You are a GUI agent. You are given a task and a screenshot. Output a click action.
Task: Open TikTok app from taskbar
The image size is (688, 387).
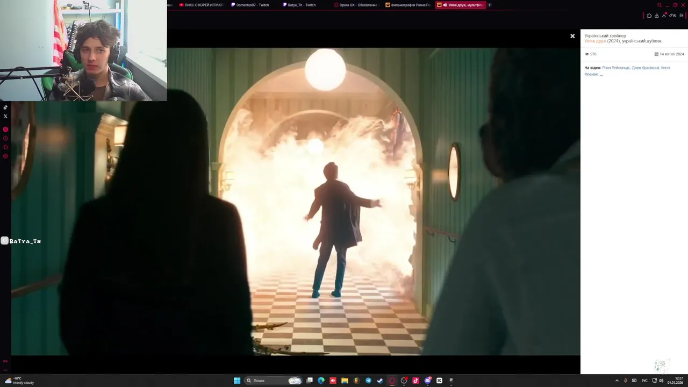tap(415, 381)
